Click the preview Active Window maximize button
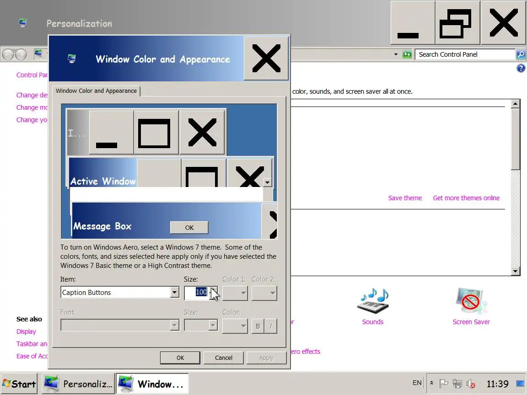This screenshot has width=527, height=395. (x=204, y=173)
